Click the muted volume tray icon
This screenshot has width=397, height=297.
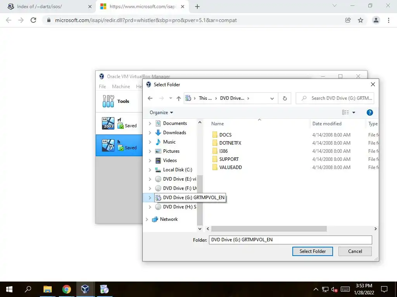[x=334, y=289]
